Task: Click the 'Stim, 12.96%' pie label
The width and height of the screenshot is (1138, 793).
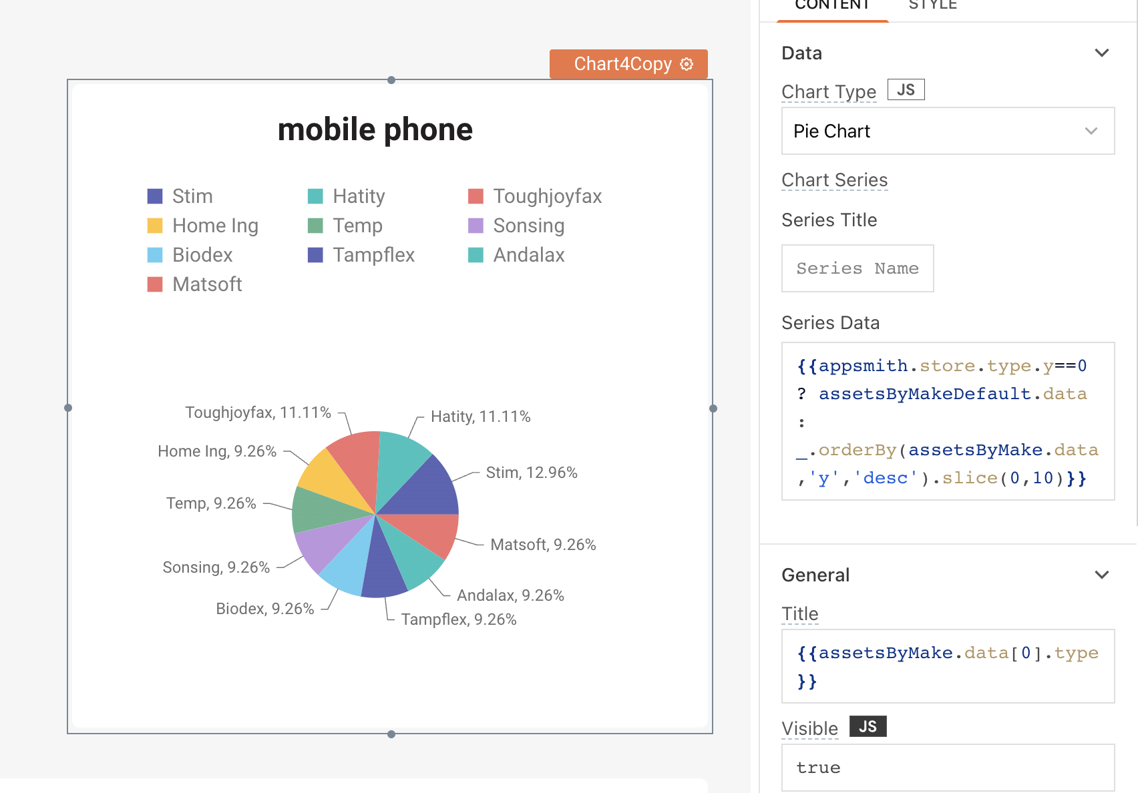Action: 532,473
